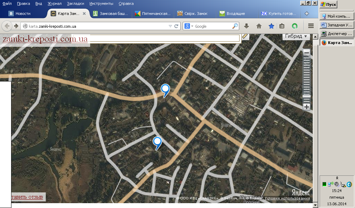Start a search with the magnifier icon

pos(235,26)
